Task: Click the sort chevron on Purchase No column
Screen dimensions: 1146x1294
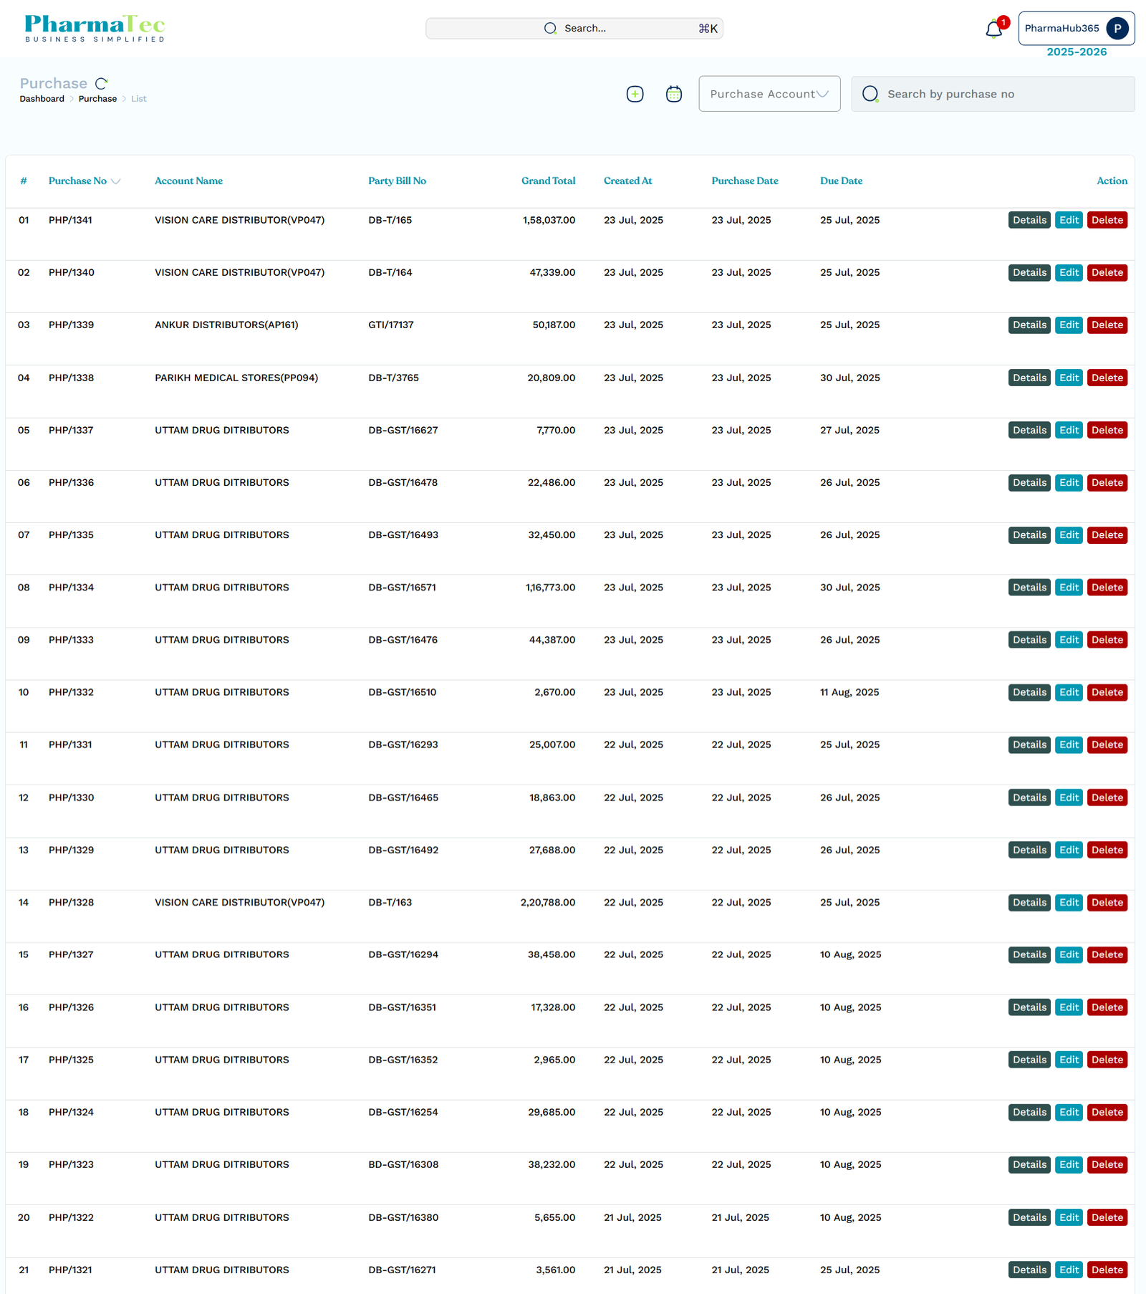Action: [116, 181]
